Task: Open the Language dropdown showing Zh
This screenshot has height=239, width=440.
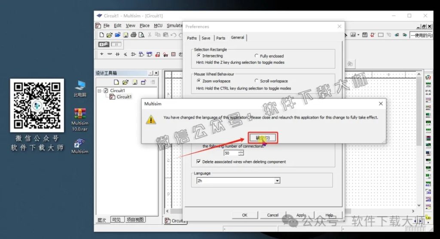Action: coord(277,181)
